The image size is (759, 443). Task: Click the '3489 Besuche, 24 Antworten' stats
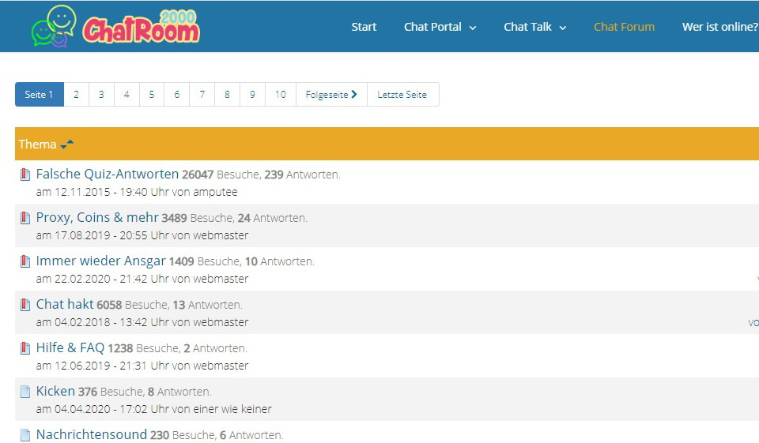pos(234,218)
